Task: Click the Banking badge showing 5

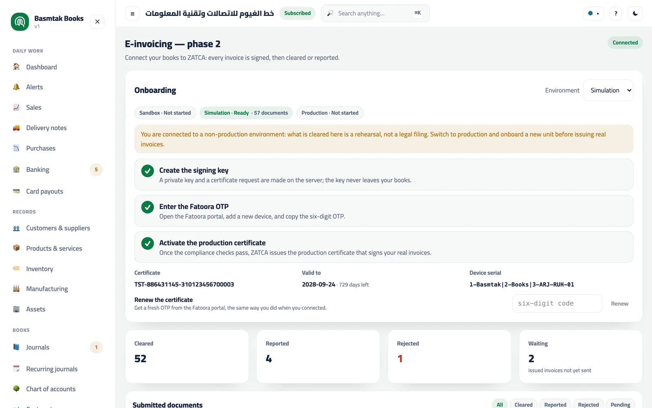Action: point(96,169)
